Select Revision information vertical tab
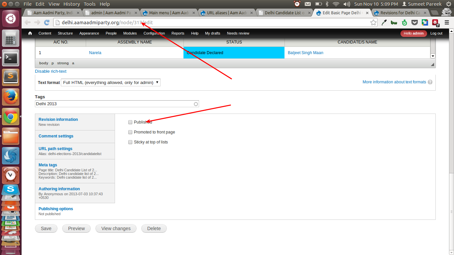Screen dimensions: 454x255 [75, 122]
